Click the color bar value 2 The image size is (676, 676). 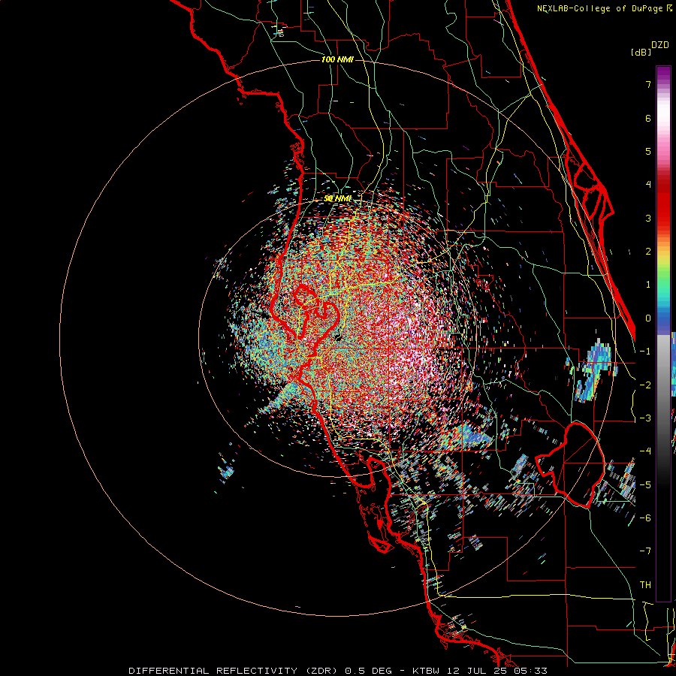648,252
